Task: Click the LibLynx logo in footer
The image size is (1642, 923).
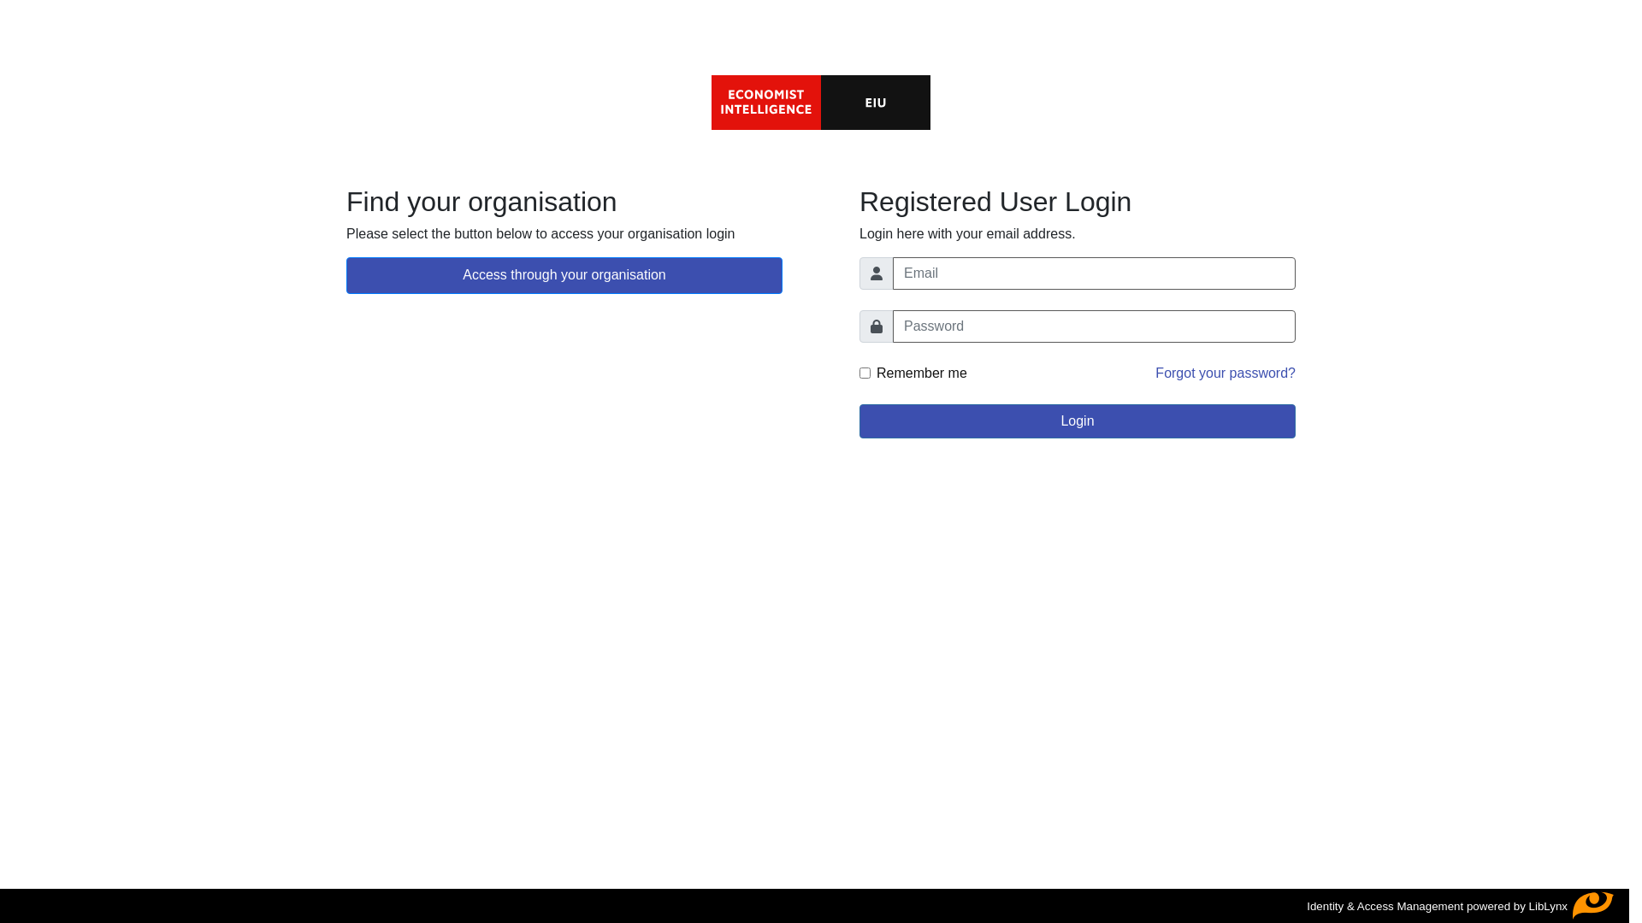Action: (1592, 905)
